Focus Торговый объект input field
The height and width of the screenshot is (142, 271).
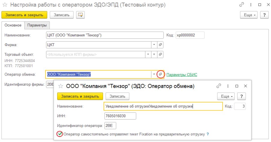[x=95, y=54]
